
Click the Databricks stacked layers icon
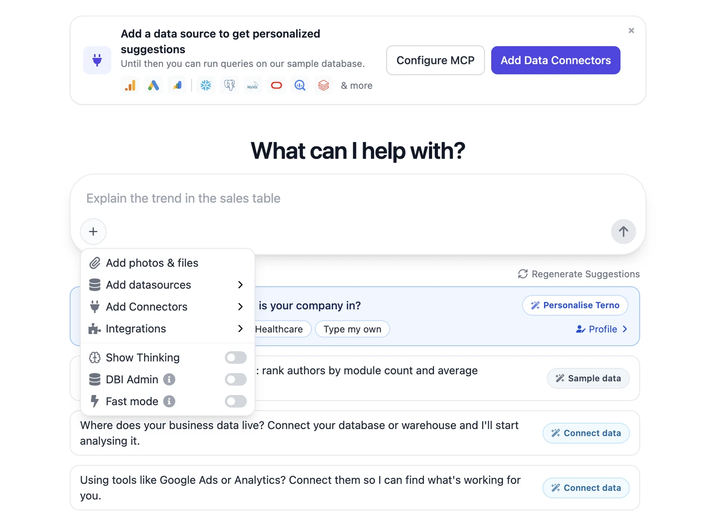[x=324, y=85]
